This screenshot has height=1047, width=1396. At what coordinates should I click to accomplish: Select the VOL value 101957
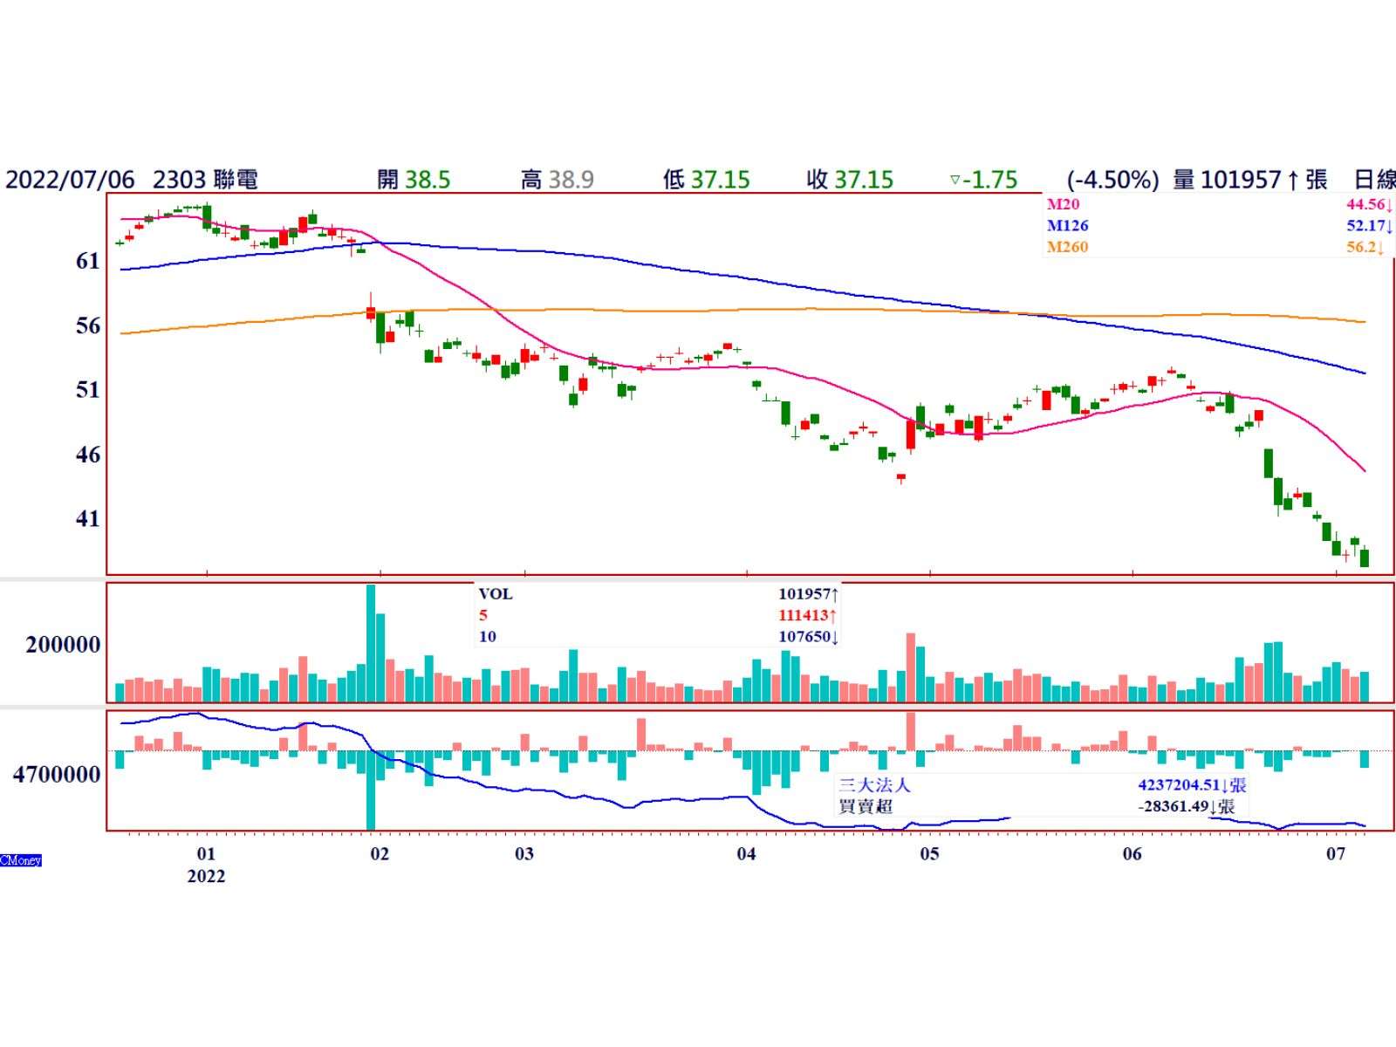pyautogui.click(x=809, y=594)
